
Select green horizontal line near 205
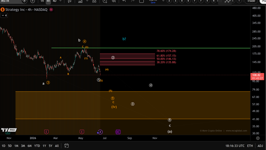point(151,48)
